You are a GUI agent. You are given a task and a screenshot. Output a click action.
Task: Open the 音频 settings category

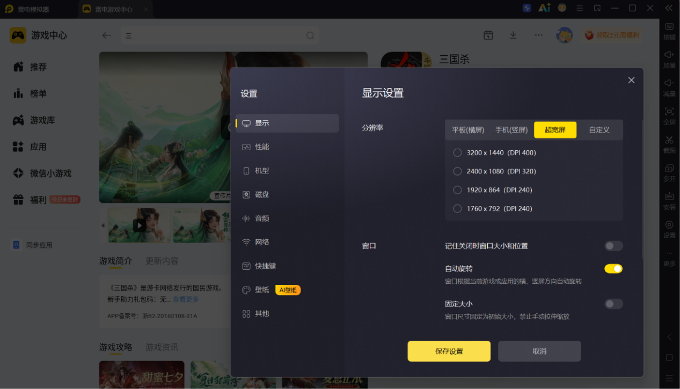[287, 218]
